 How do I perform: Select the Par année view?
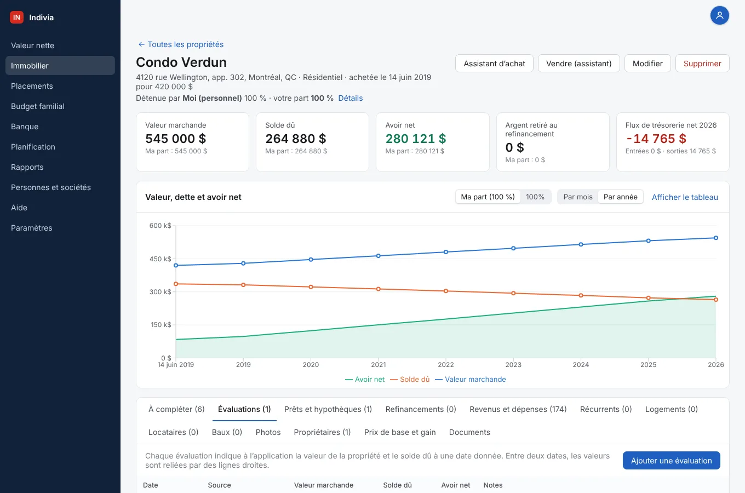[620, 197]
